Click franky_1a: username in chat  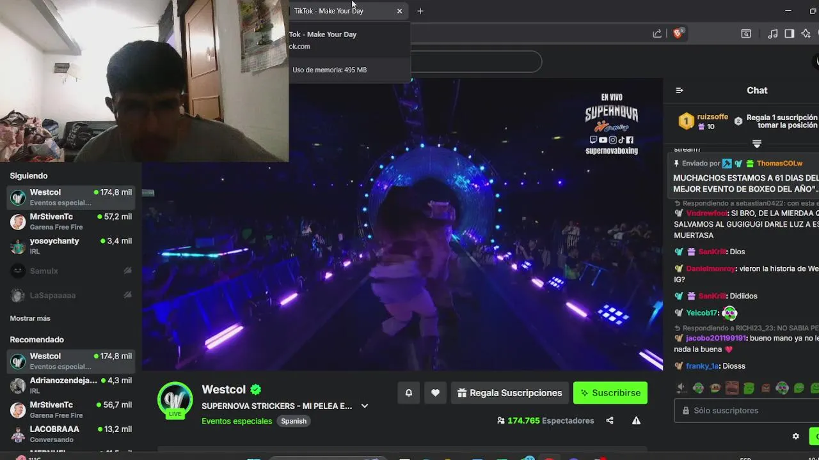click(x=703, y=366)
